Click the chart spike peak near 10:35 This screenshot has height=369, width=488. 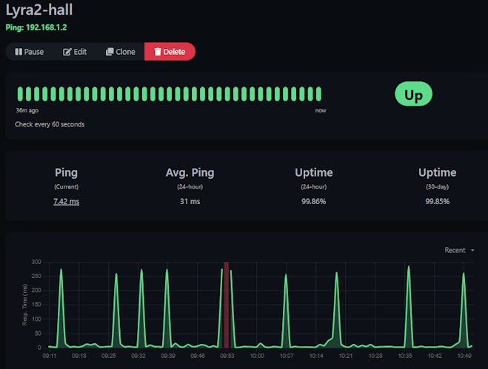408,267
